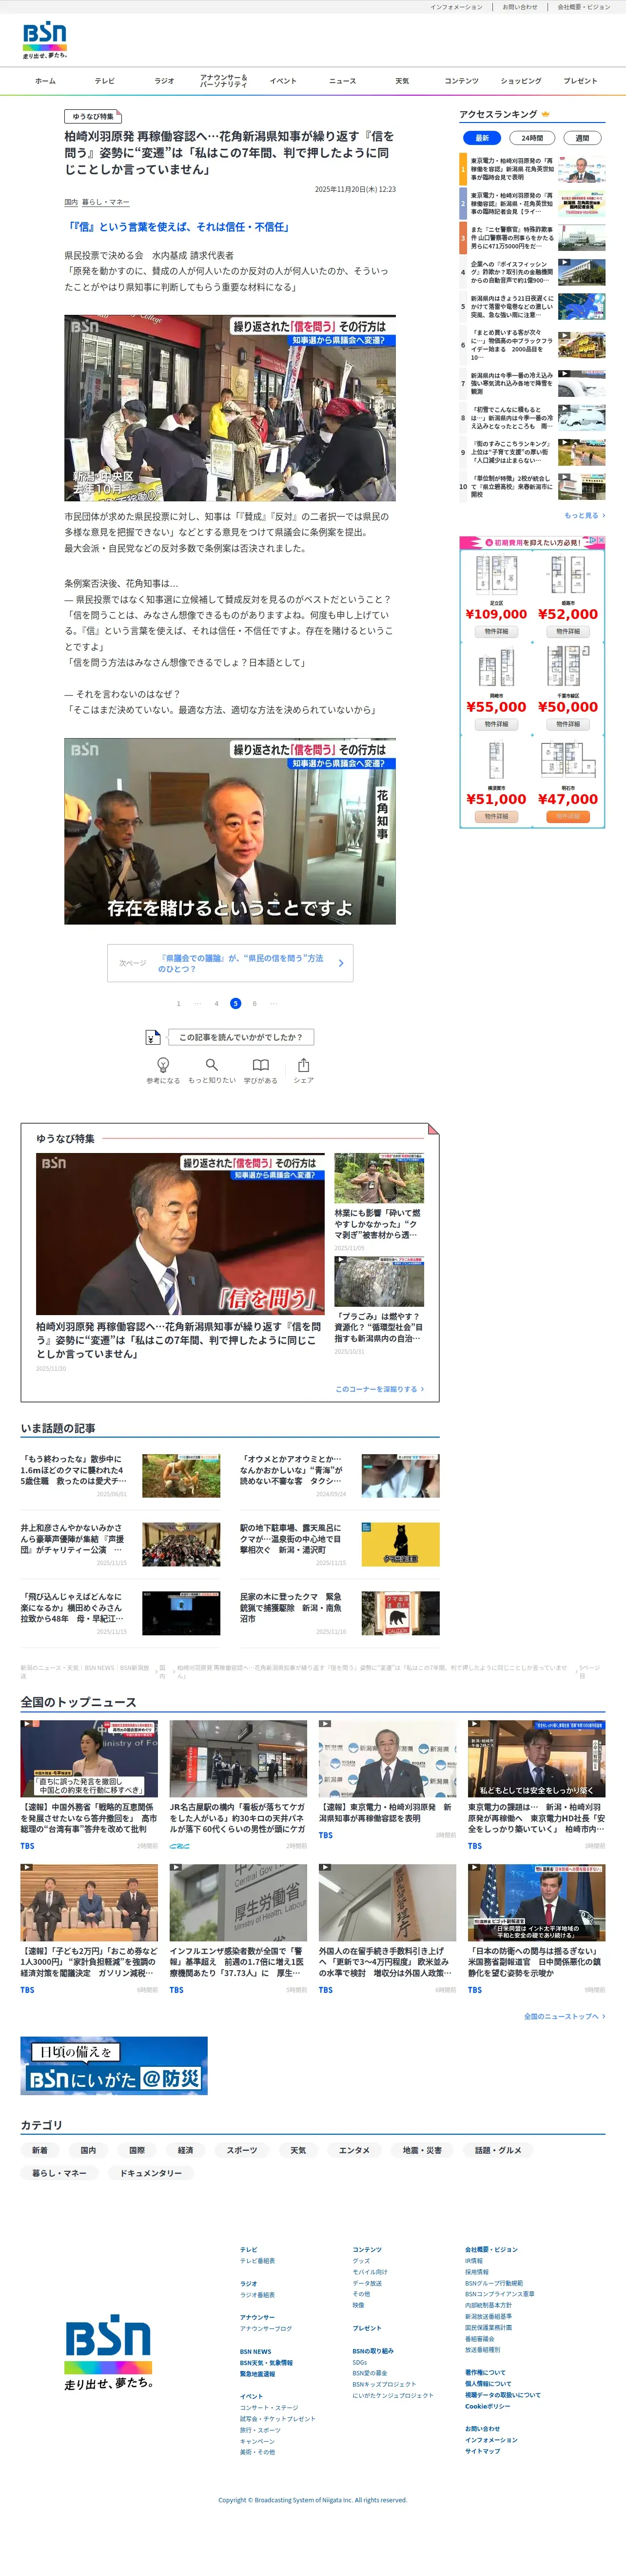Open プレゼント in the main navigation
The height and width of the screenshot is (2576, 626).
pyautogui.click(x=580, y=81)
